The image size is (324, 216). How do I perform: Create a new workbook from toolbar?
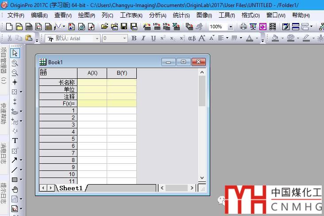29,27
